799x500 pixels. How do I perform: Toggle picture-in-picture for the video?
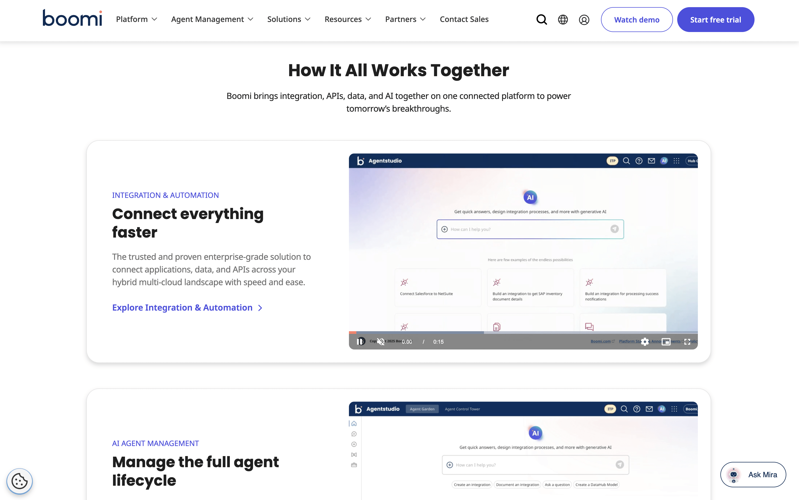[666, 342]
